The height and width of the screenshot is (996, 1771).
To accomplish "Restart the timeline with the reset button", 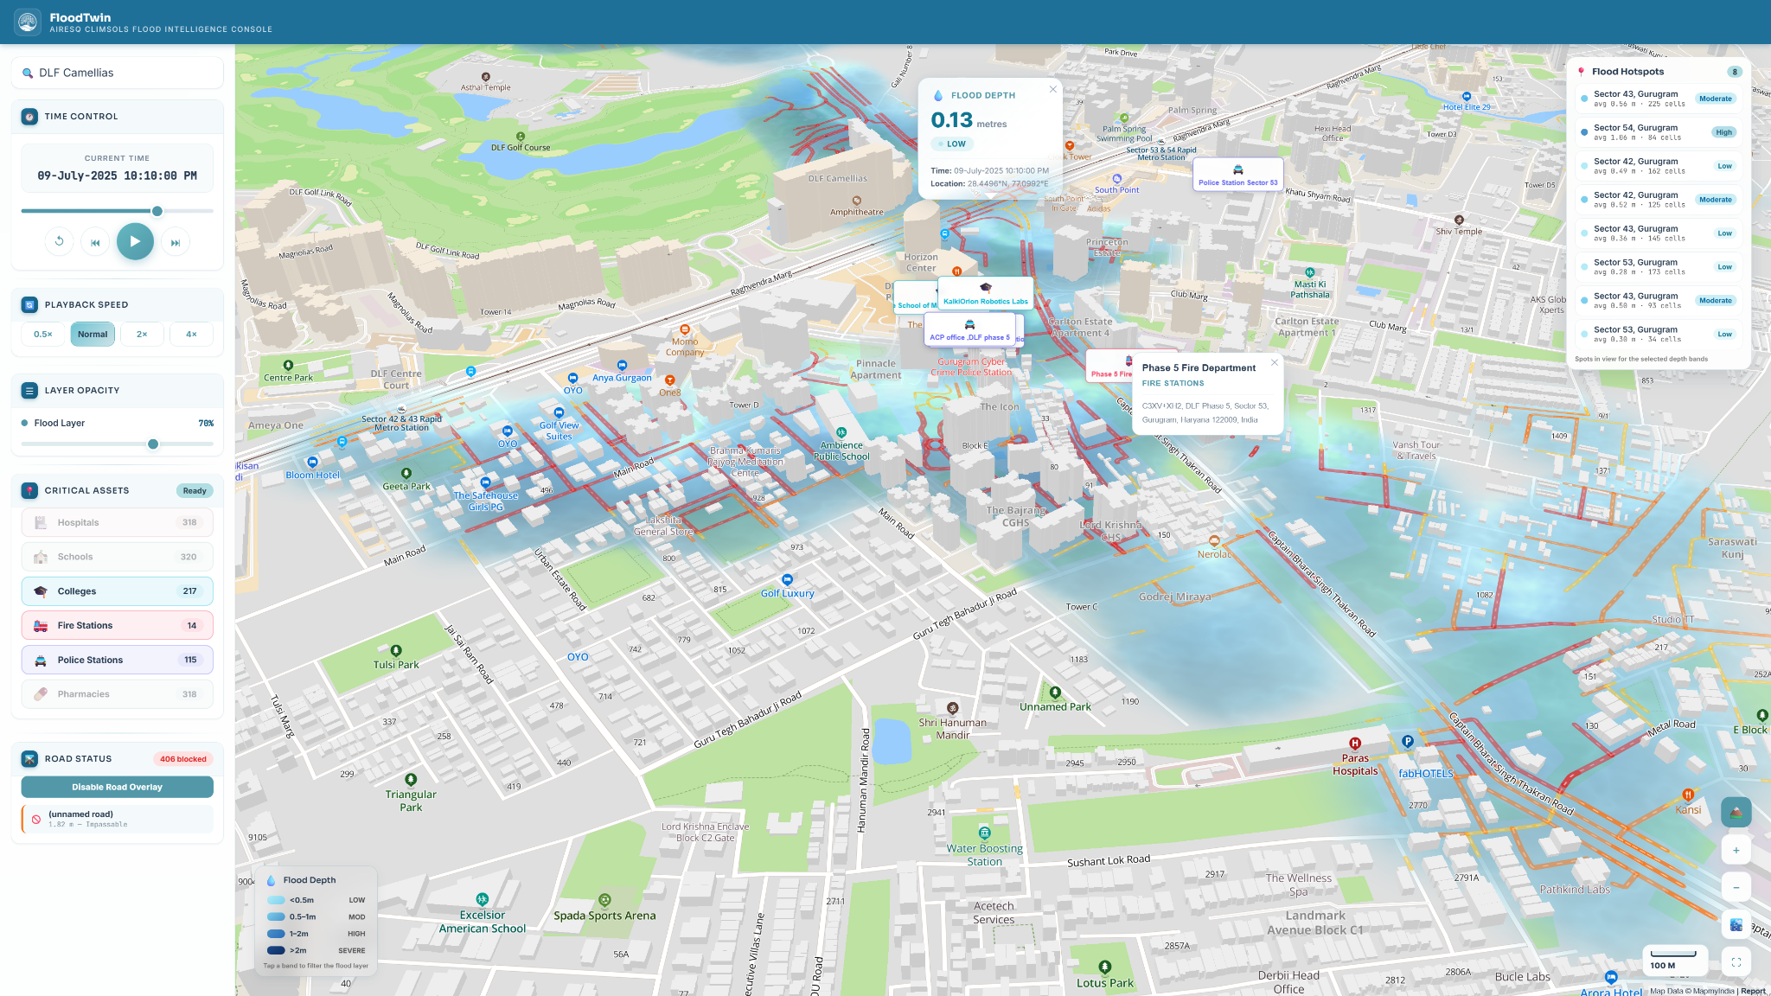I will point(59,242).
